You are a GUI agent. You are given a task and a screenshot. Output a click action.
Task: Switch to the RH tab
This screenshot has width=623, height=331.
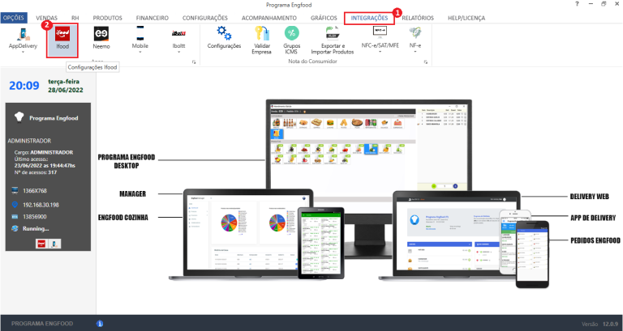(x=75, y=18)
